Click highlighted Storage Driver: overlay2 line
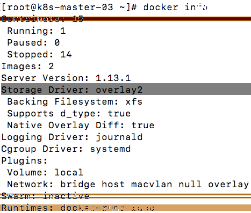The height and width of the screenshot is (213, 251). 126,89
